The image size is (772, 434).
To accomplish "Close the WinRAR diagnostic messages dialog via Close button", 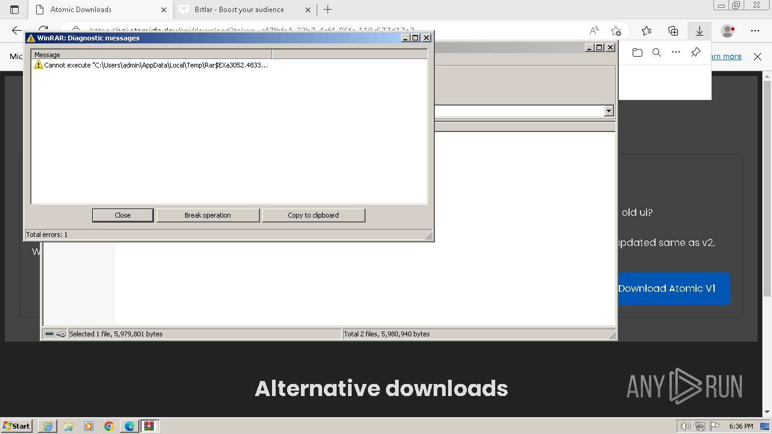I will 122,215.
